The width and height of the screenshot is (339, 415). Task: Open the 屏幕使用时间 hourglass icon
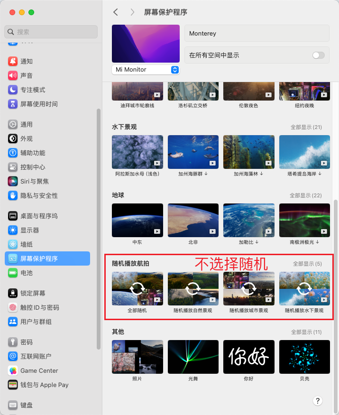pos(13,104)
